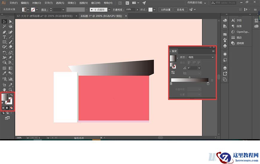Open the Symbols panel (club icon)
260x164 pixels.
[x=225, y=46]
